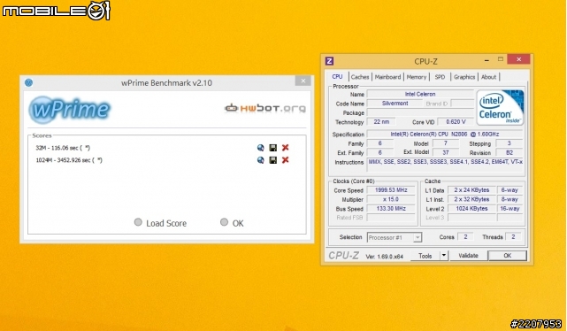Screen dimensions: 567x331
Task: Click the Specification Celeron N2806 field
Action: (x=445, y=135)
